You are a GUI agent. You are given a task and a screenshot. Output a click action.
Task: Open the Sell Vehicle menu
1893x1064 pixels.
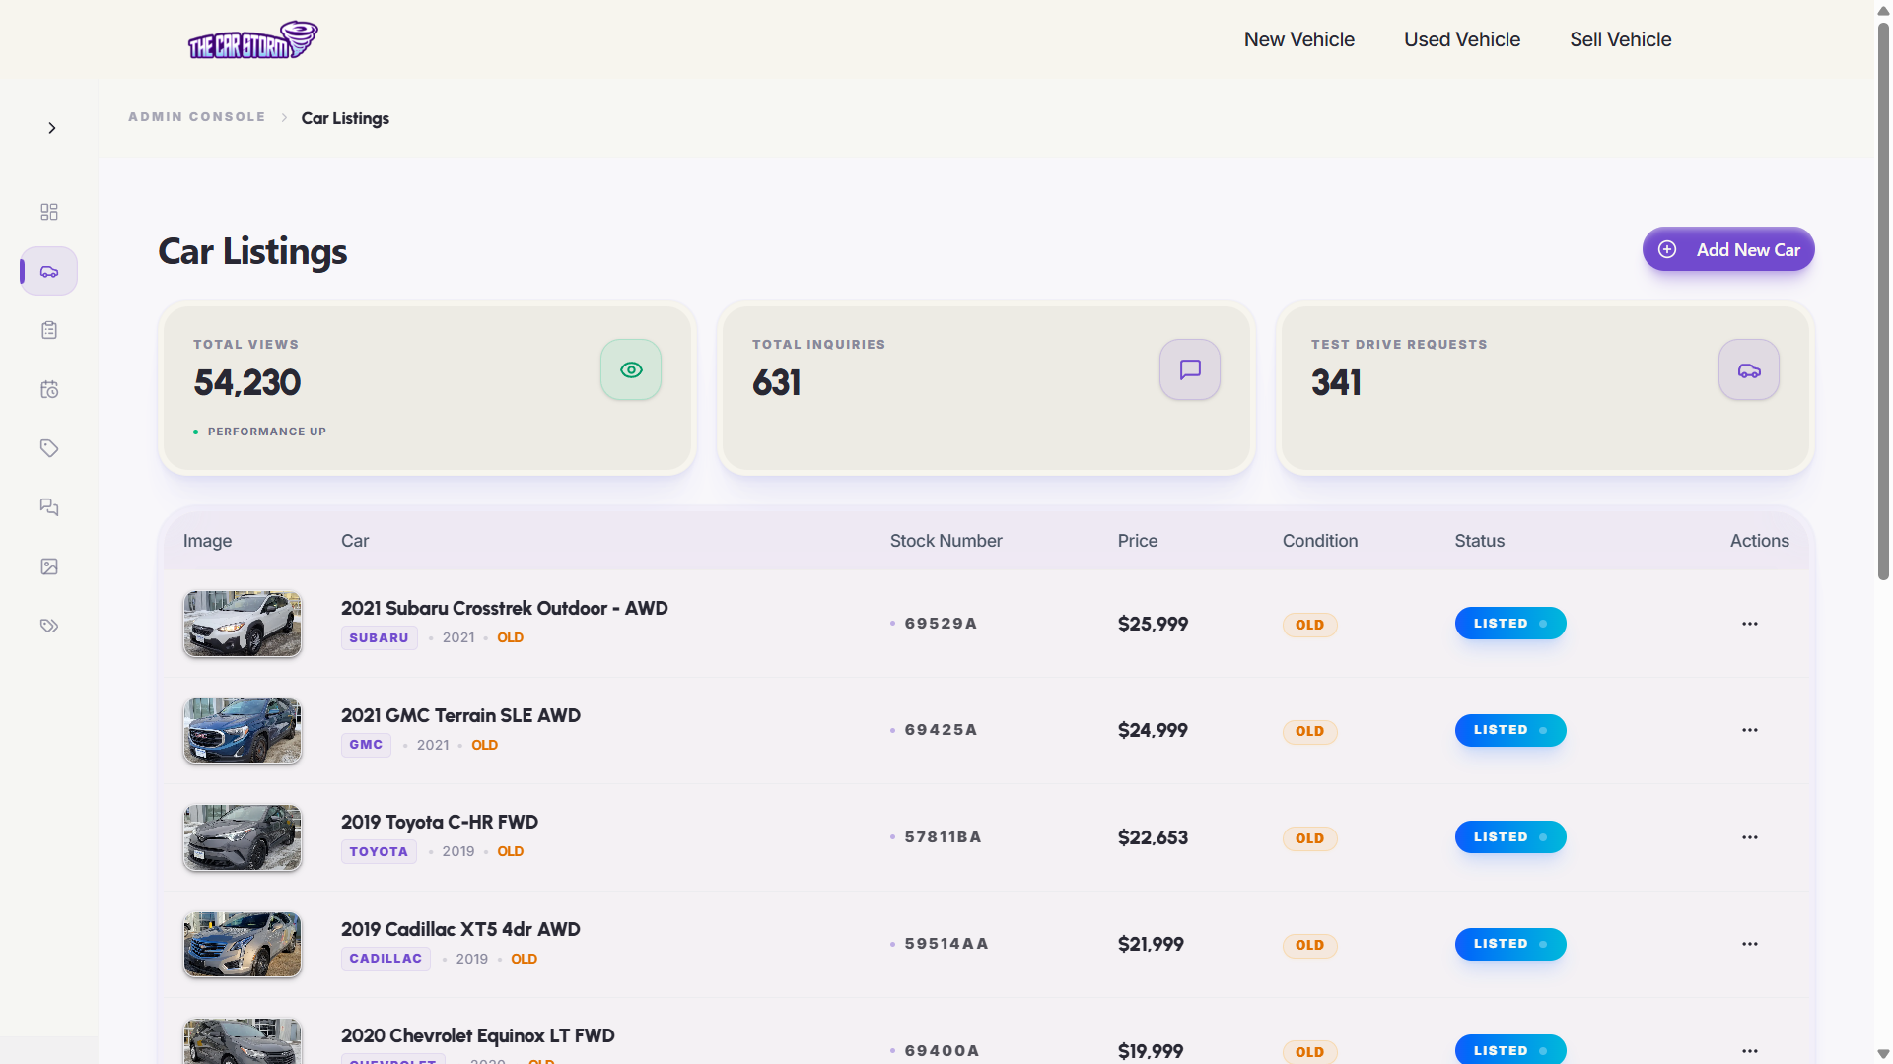(1620, 39)
